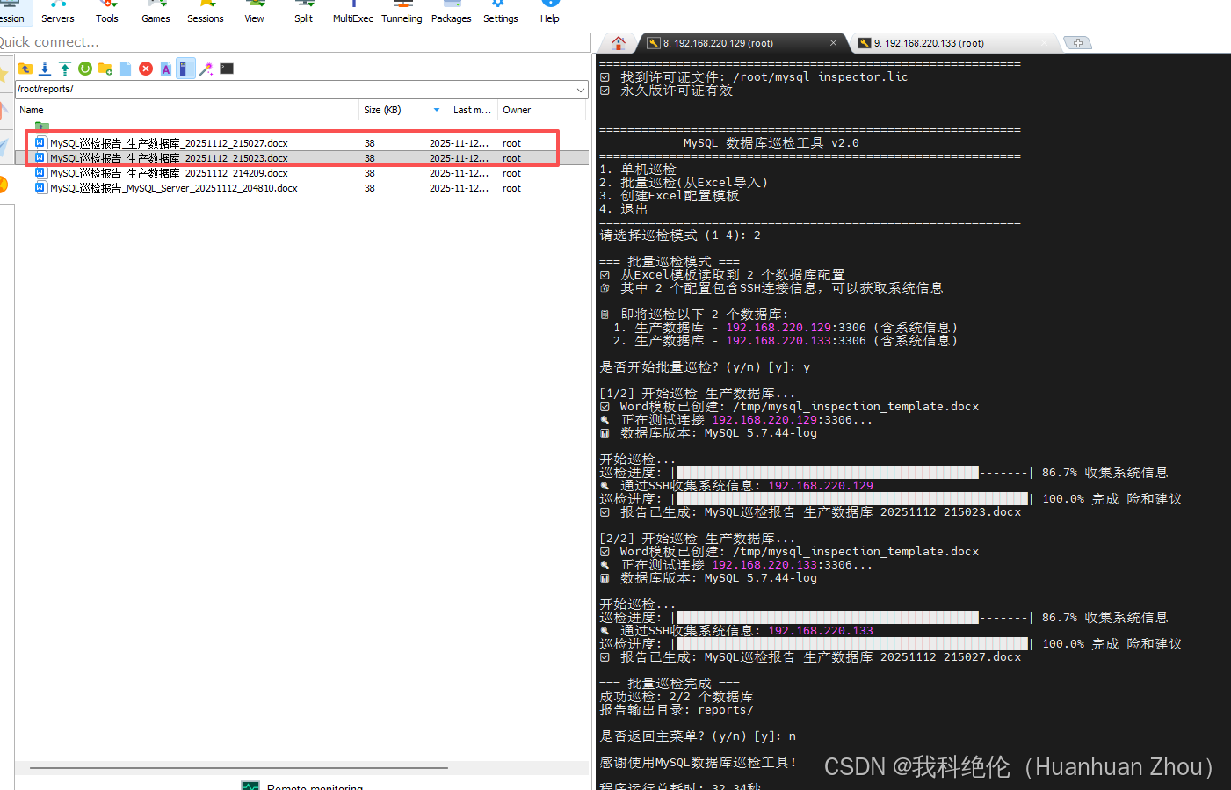
Task: Delete selected files with the red X icon
Action: point(146,69)
